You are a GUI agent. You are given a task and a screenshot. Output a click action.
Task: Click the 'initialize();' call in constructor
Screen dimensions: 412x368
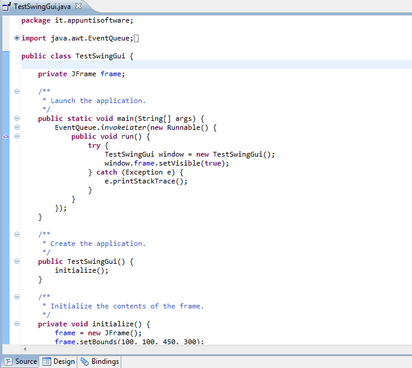pyautogui.click(x=81, y=270)
